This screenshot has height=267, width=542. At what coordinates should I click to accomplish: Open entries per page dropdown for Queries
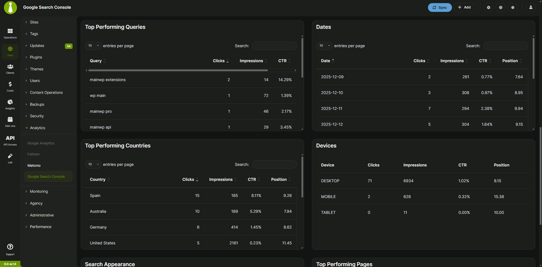93,46
